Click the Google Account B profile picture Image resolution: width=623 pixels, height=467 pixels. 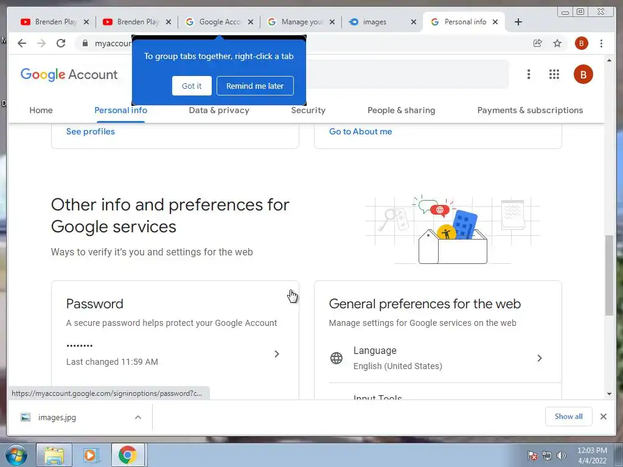point(583,74)
